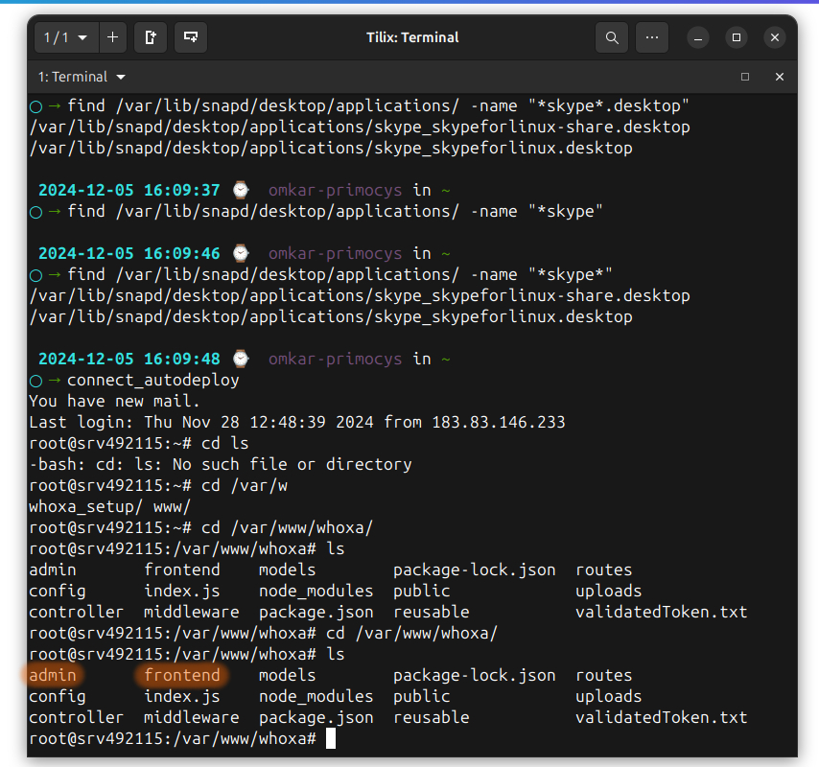Add terminal down using the split icon

point(191,37)
